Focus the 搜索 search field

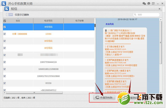pyautogui.click(x=146, y=15)
